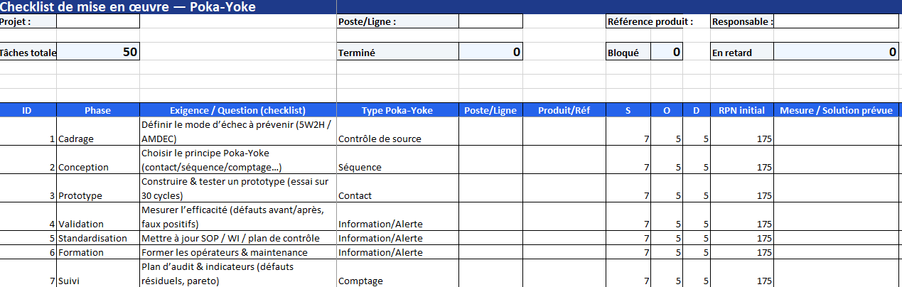Click the Exigence / Question (checklist) header
Image resolution: width=902 pixels, height=287 pixels.
pos(237,110)
